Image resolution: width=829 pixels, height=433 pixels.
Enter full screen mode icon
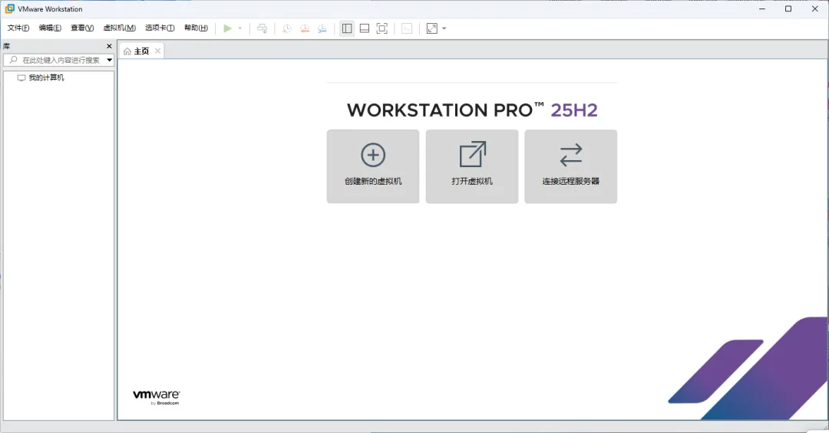pos(381,28)
